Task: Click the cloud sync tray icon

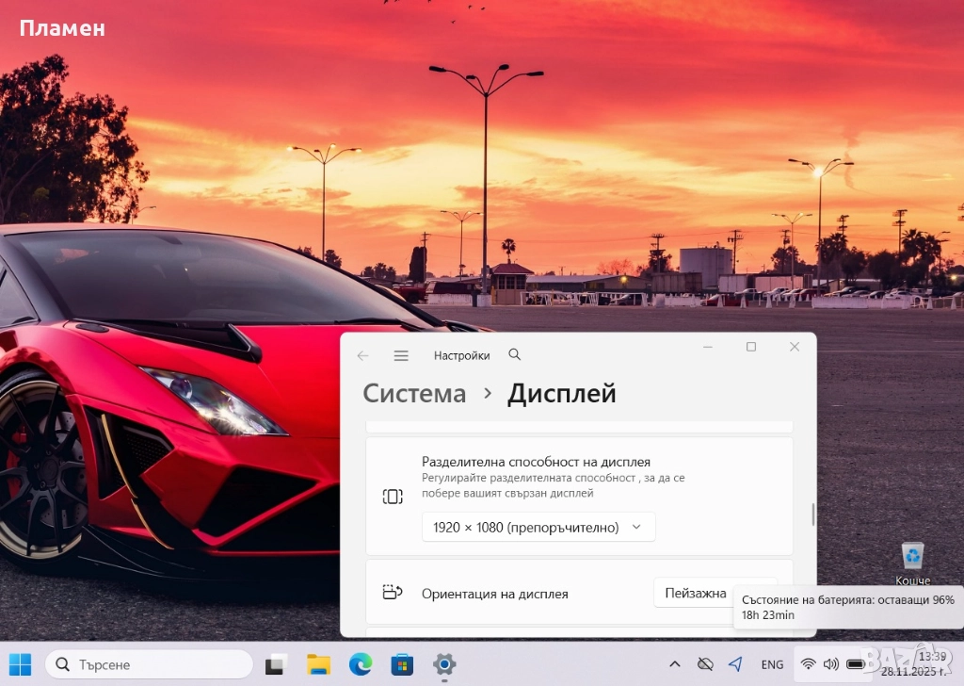Action: [705, 664]
